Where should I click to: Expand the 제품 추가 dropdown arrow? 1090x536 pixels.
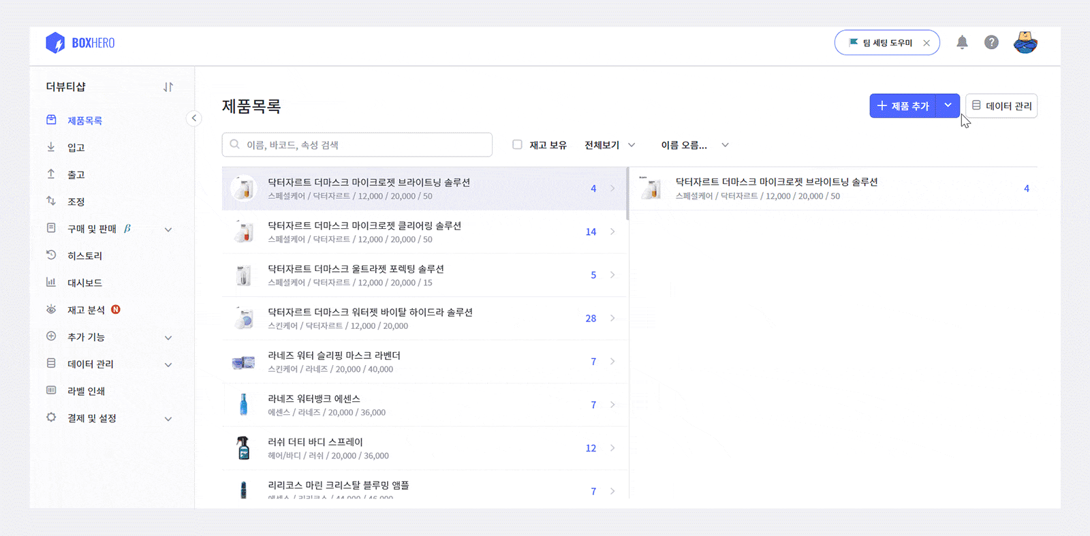pos(948,106)
